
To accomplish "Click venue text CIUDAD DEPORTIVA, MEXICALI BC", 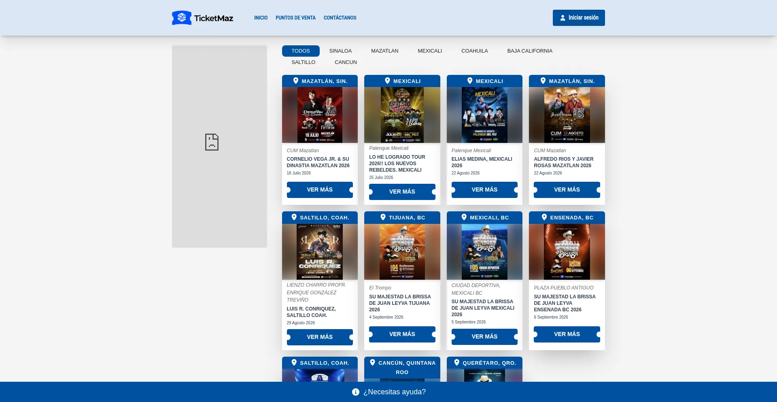I will [476, 289].
